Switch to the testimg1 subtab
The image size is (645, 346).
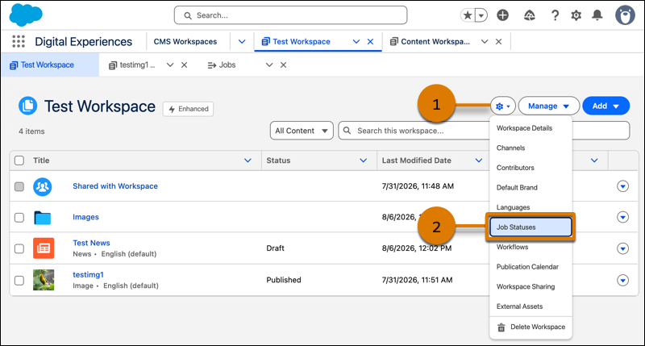(131, 65)
